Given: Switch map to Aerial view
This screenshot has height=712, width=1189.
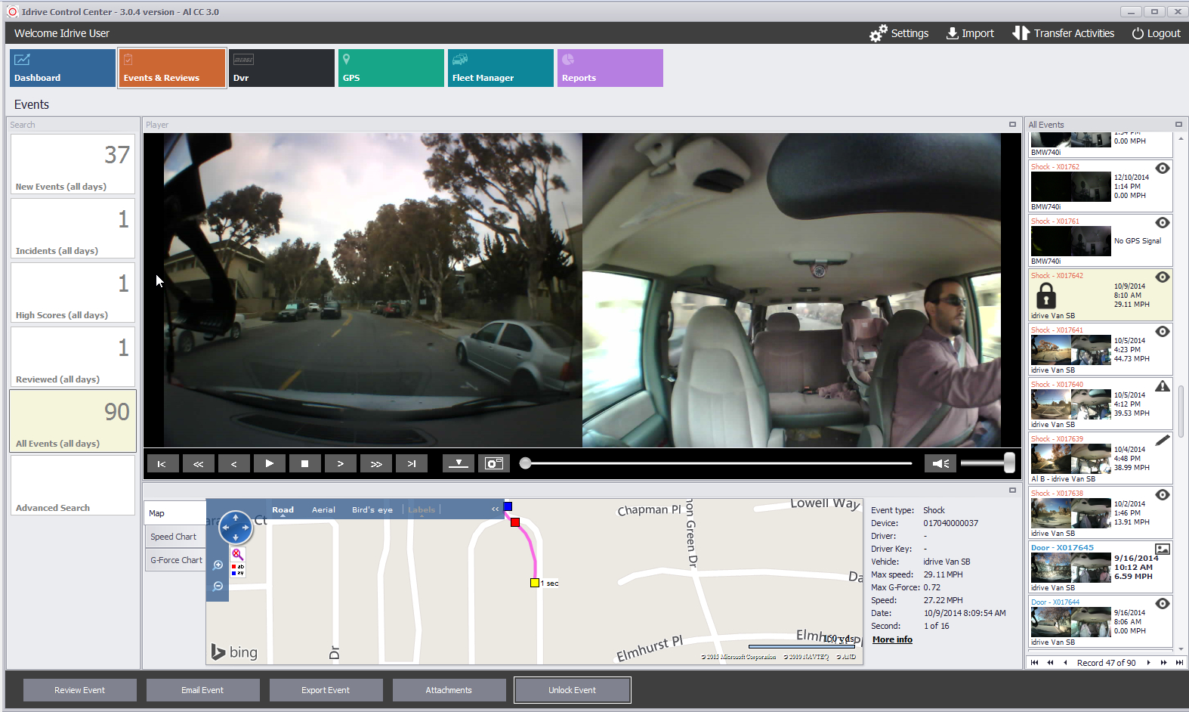Looking at the screenshot, I should pyautogui.click(x=323, y=509).
